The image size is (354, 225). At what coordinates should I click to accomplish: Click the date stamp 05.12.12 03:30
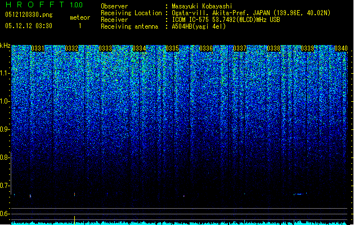(29, 26)
